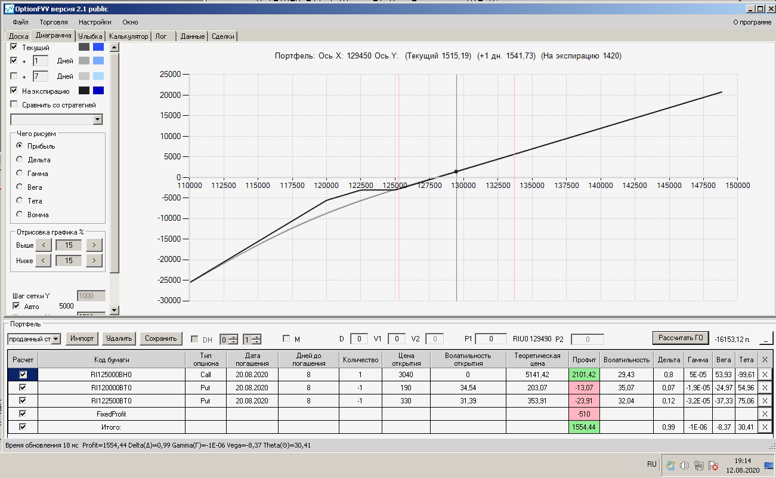Open the volume speaker tray icon
The height and width of the screenshot is (478, 776).
point(685,465)
